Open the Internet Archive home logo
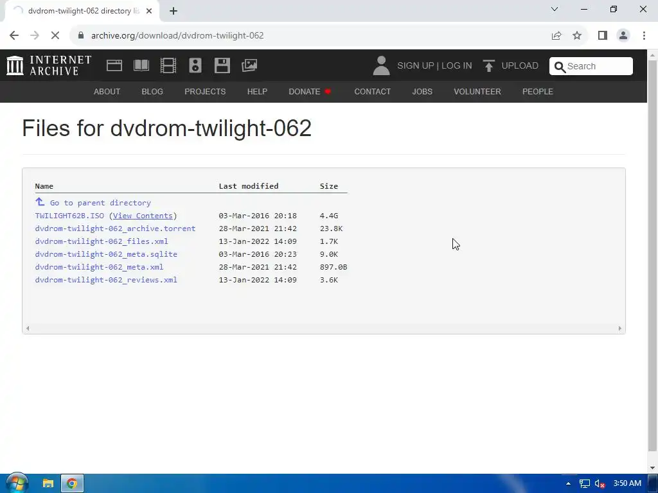This screenshot has width=658, height=493. point(49,66)
